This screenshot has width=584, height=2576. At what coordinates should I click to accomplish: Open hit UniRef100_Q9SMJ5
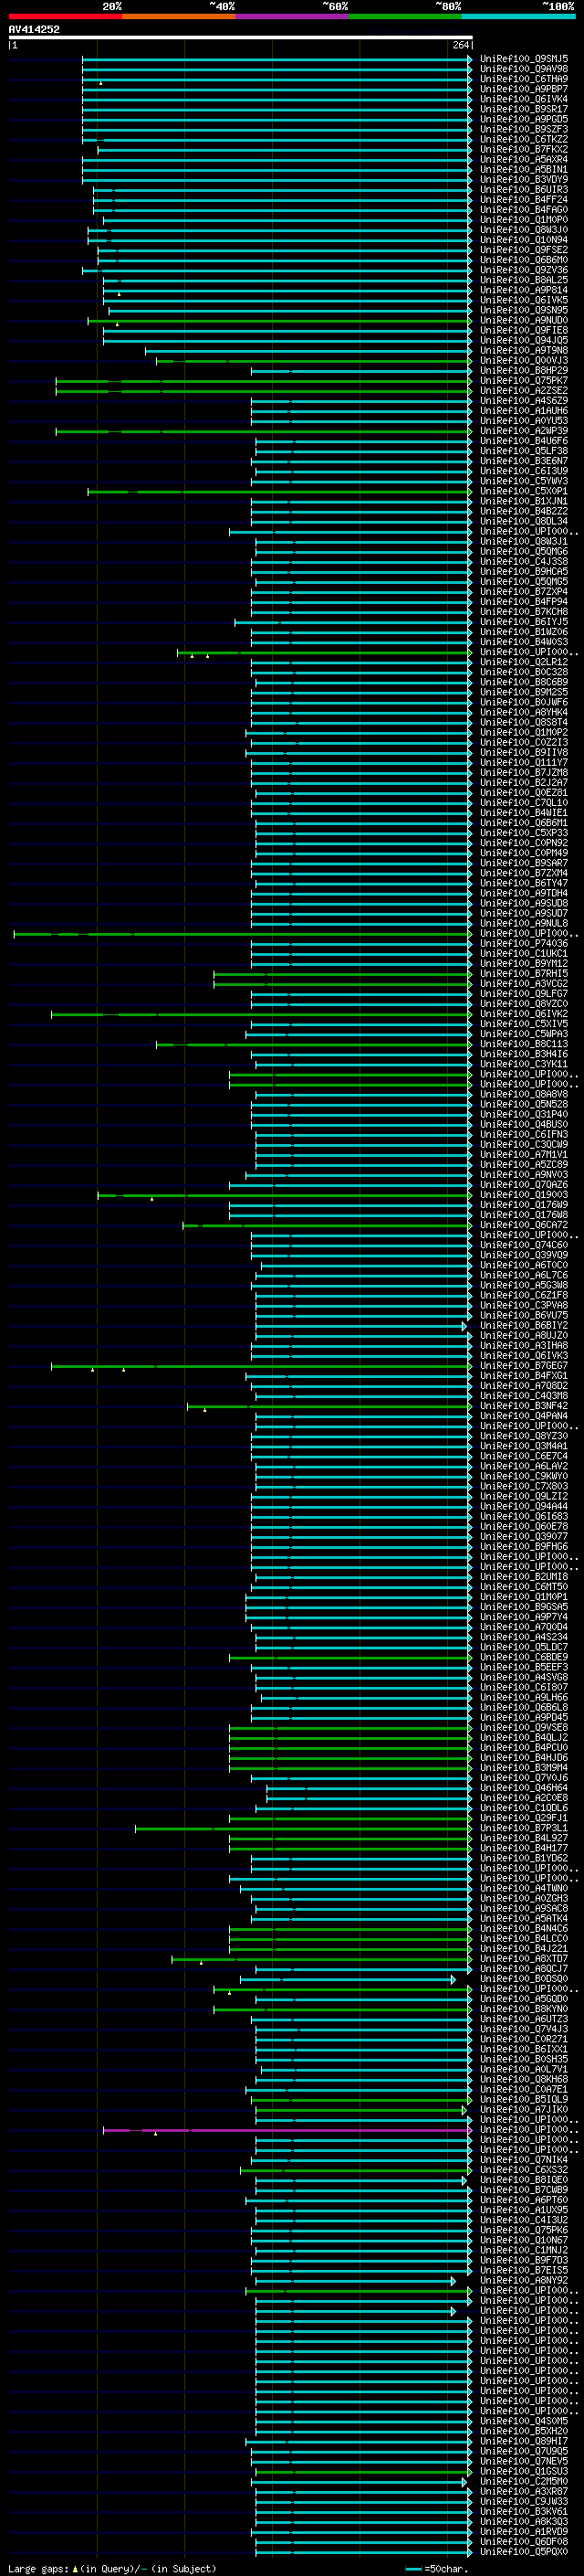[524, 59]
